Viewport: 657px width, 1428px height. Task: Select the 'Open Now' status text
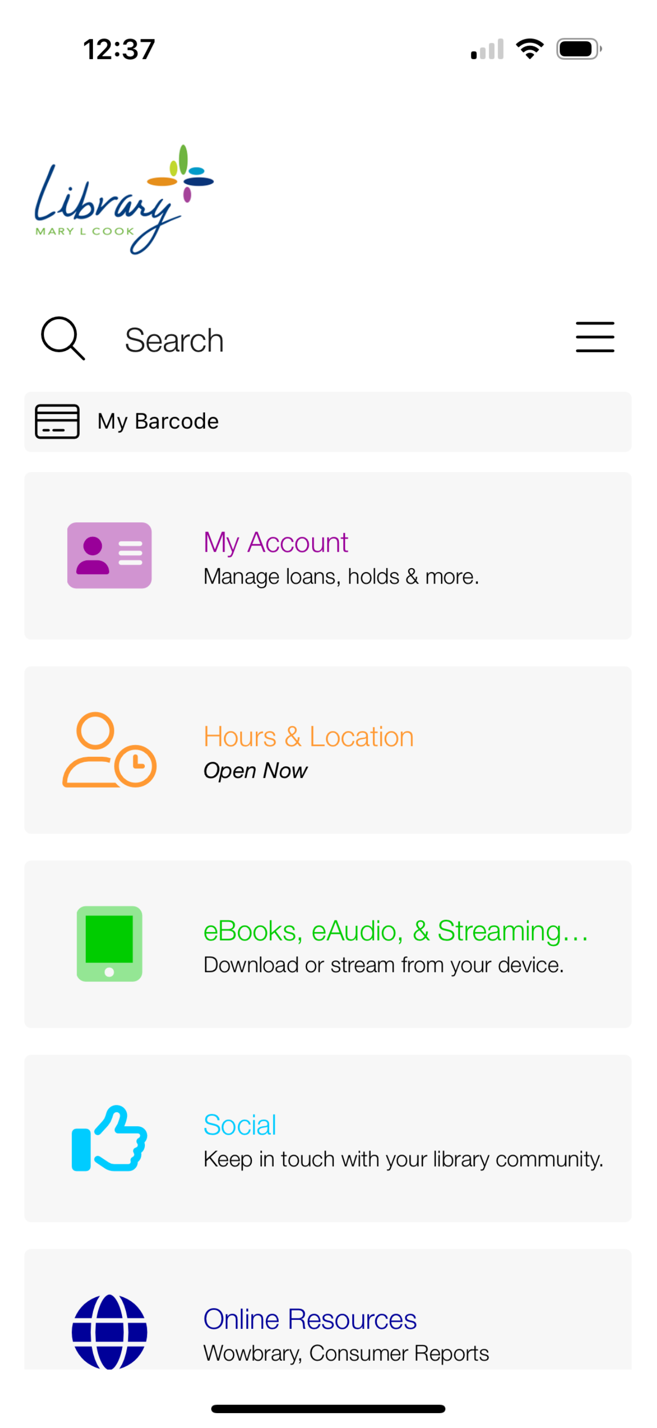click(x=255, y=771)
